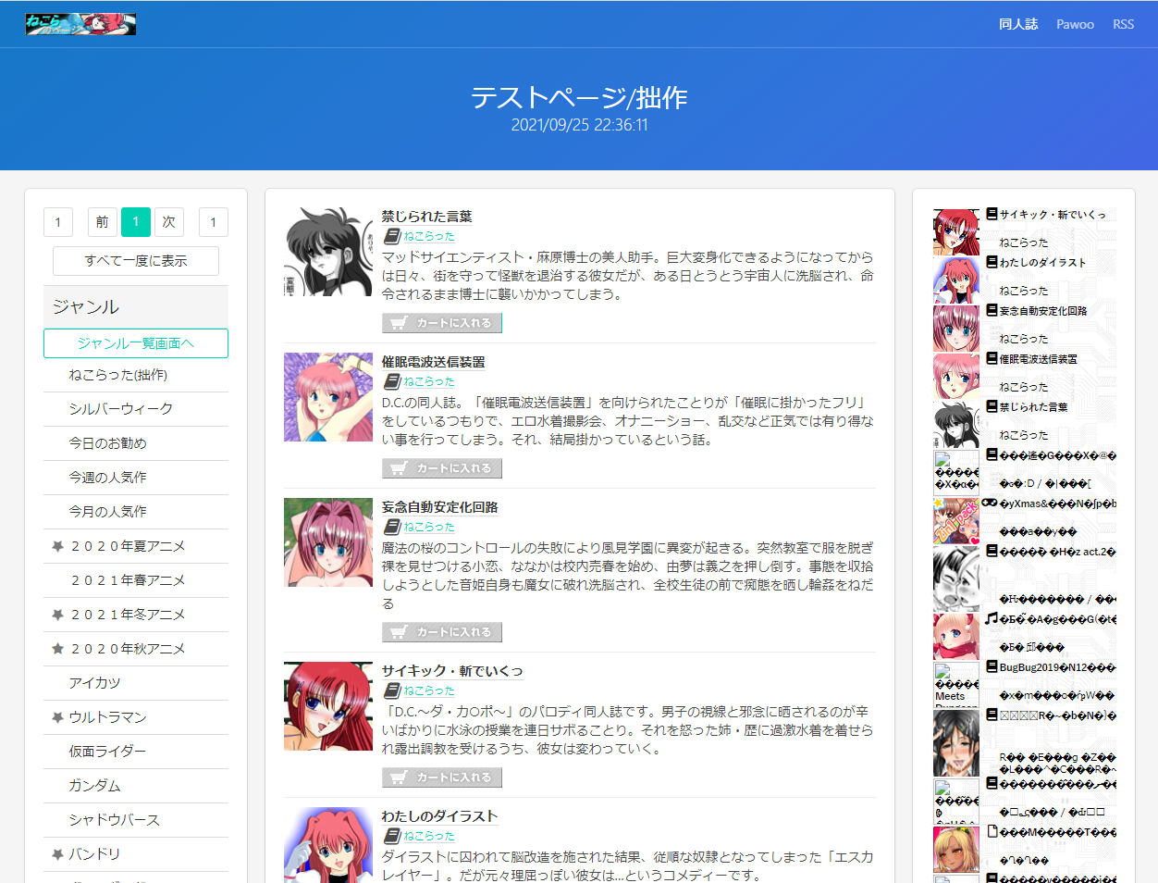Click book icon under 禁じられた言葉 title
This screenshot has height=883, width=1158.
(392, 236)
